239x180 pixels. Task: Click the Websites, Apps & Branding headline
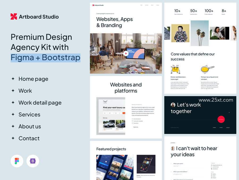(x=114, y=22)
